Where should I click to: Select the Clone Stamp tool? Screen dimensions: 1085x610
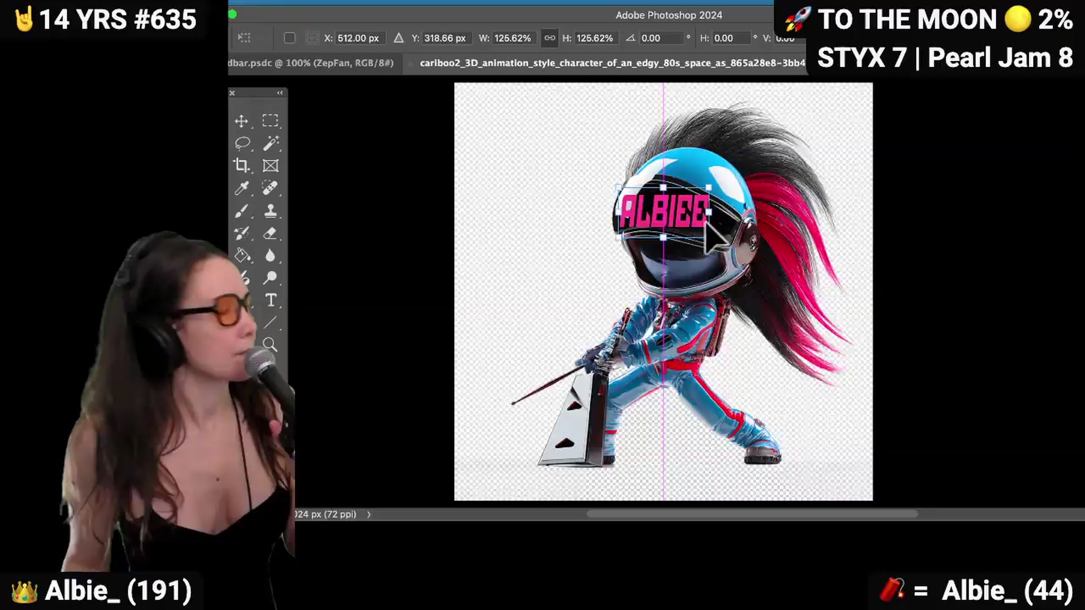[270, 211]
